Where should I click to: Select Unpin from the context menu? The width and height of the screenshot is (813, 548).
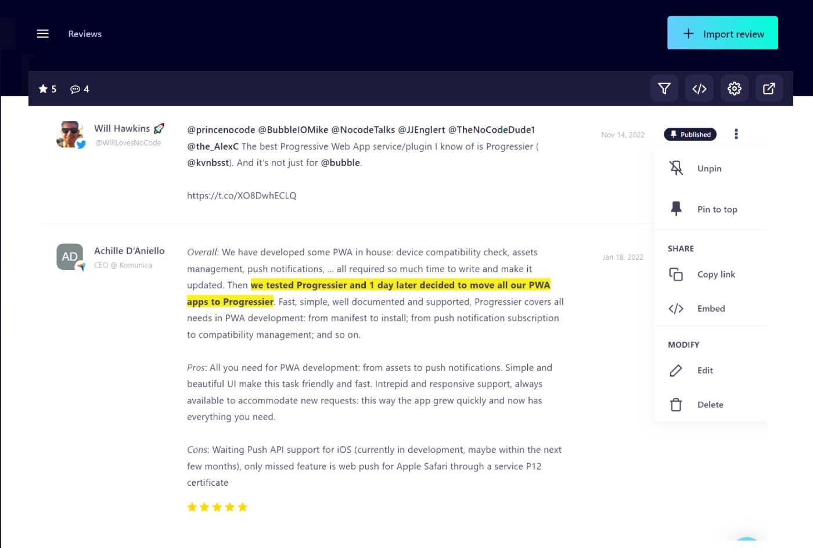(711, 168)
